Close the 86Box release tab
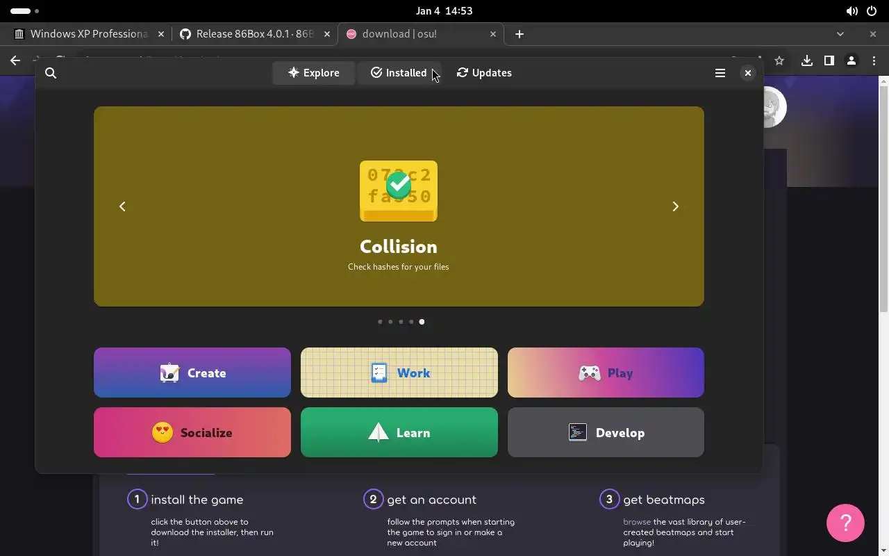This screenshot has width=889, height=556. [x=327, y=33]
